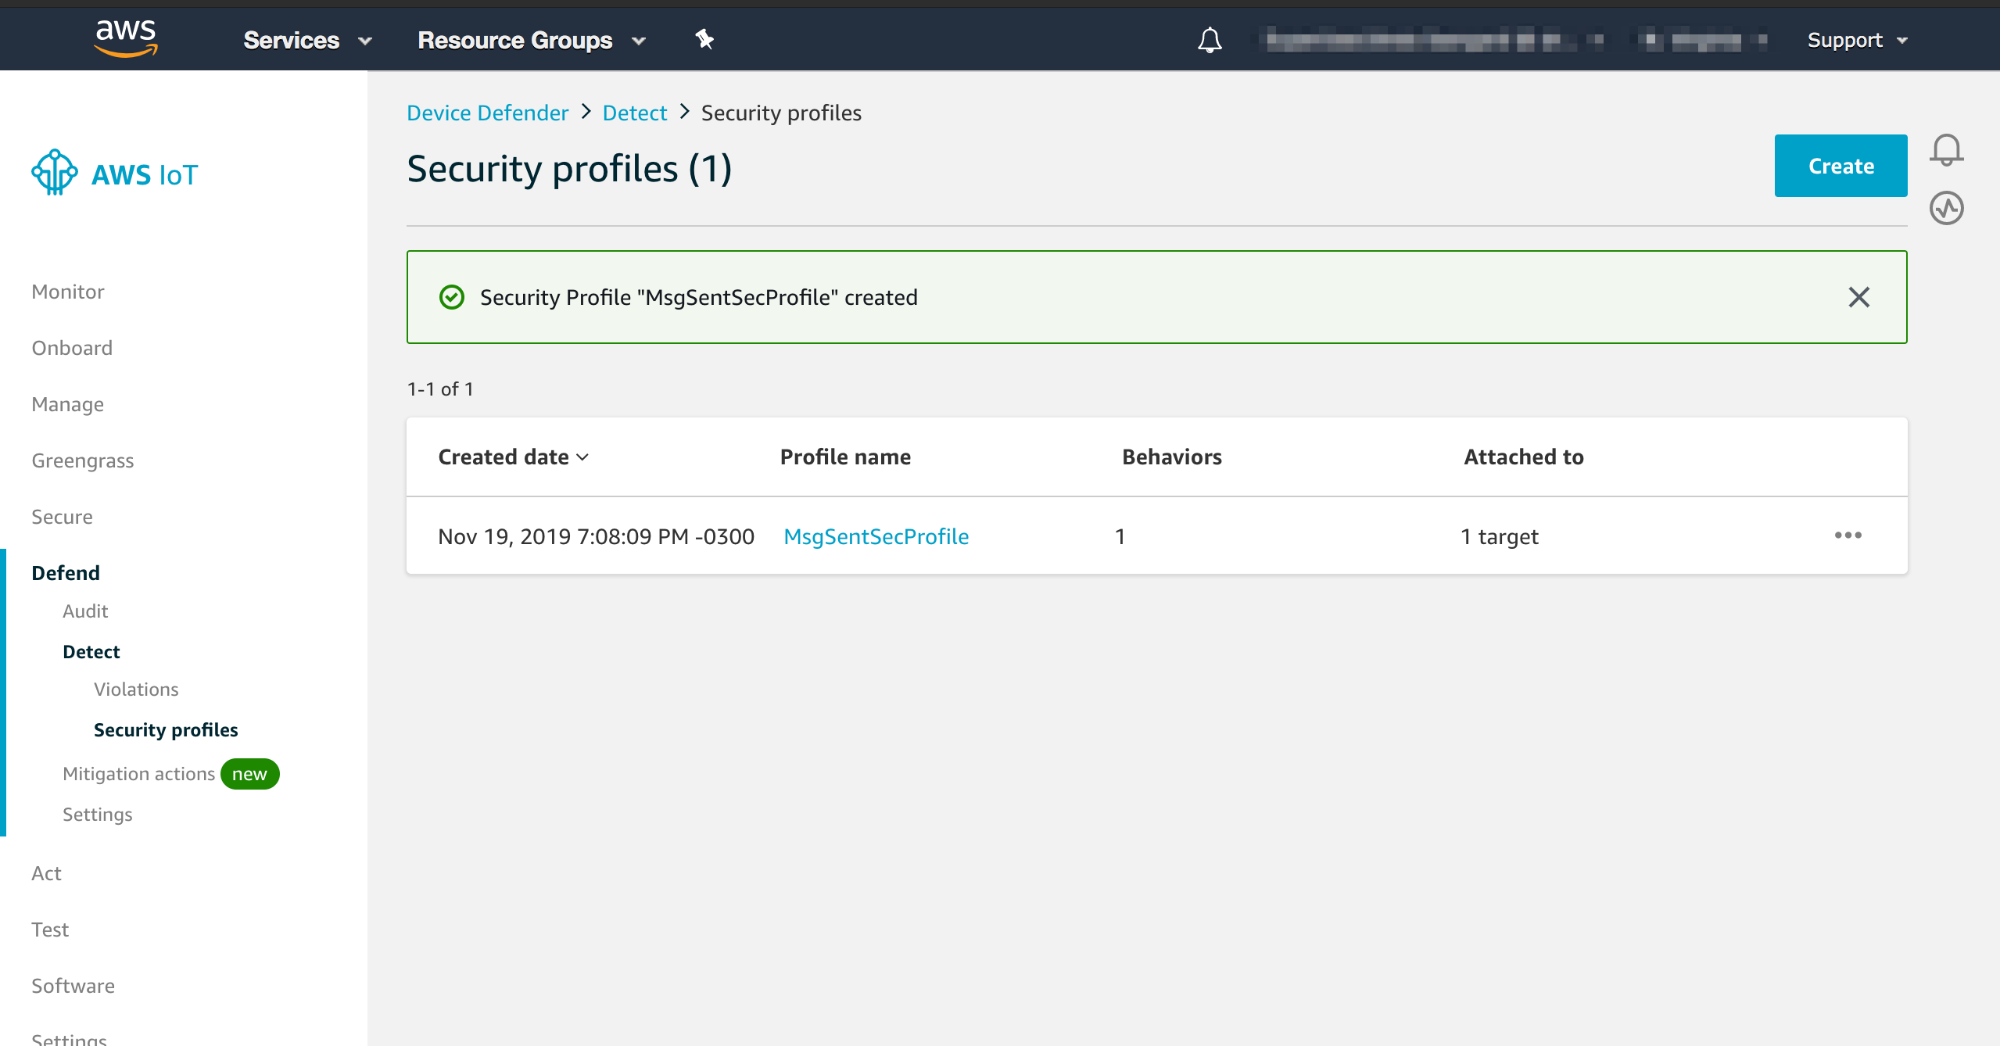Image resolution: width=2000 pixels, height=1046 pixels.
Task: Open the Secure section in the sidebar
Action: point(62,517)
